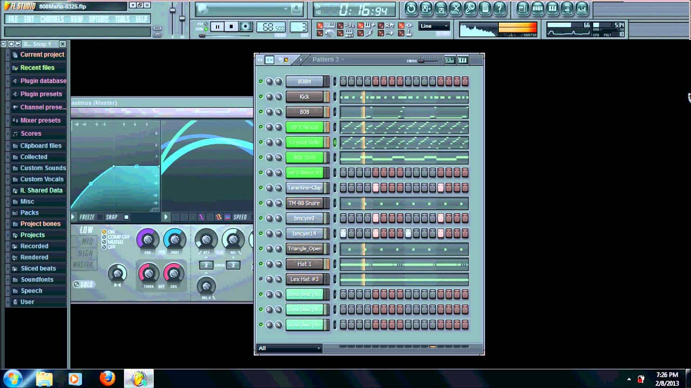Viewport: 691px width, 388px height.
Task: Select the 808m channel button
Action: click(304, 81)
